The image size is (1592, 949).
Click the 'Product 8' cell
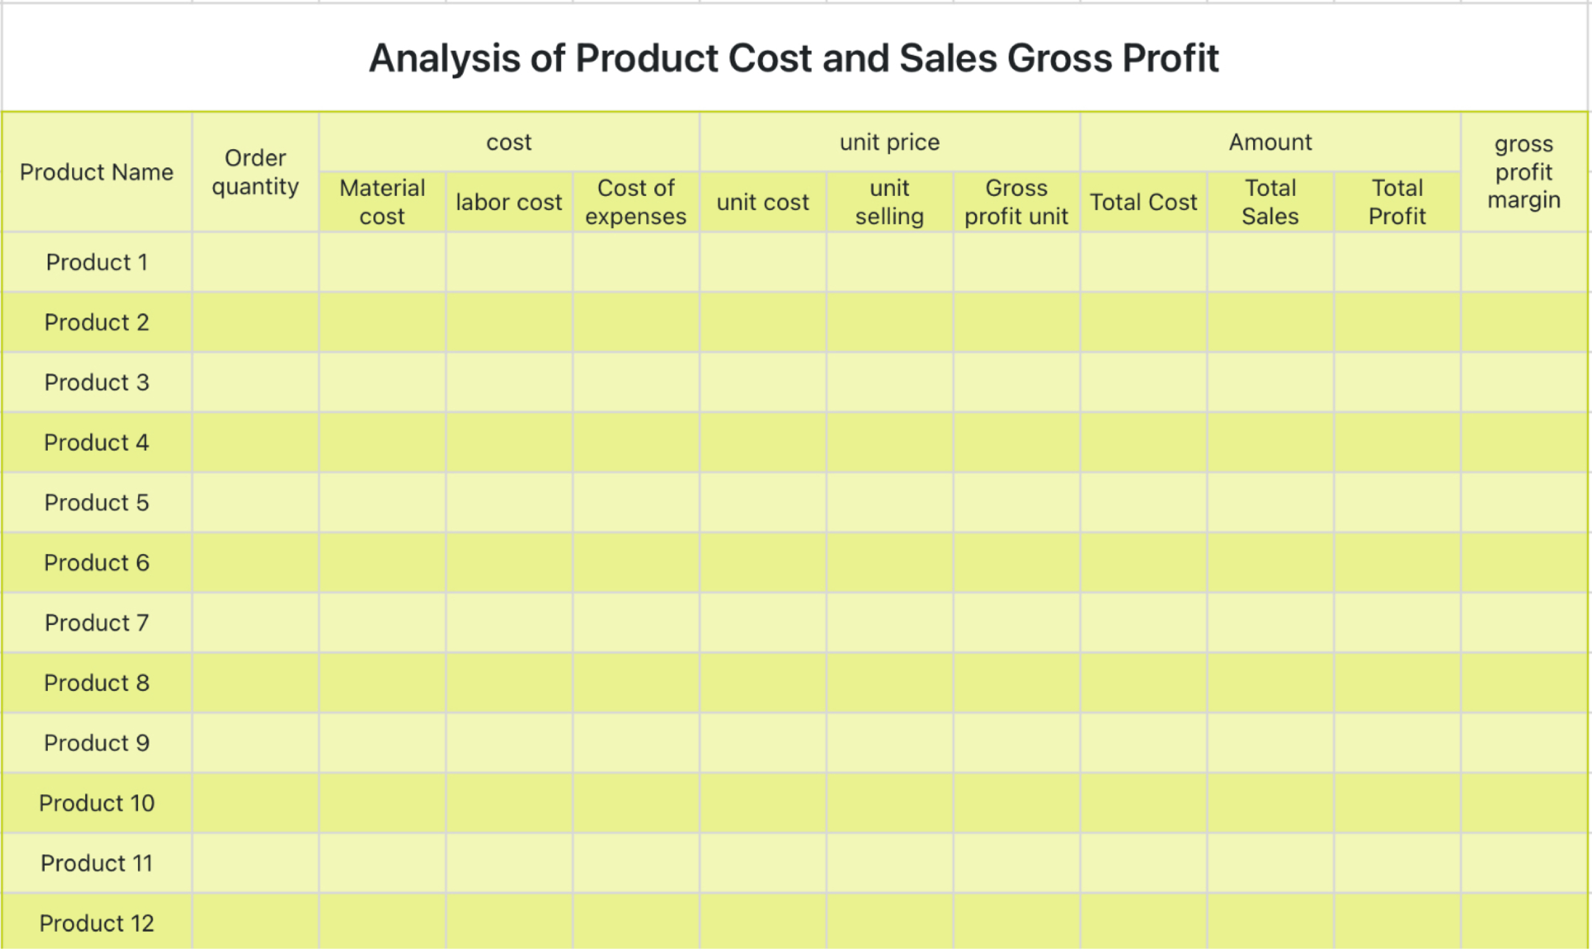click(x=96, y=683)
